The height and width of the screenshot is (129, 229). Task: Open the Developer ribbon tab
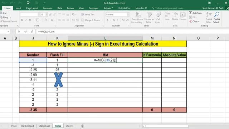94,8
